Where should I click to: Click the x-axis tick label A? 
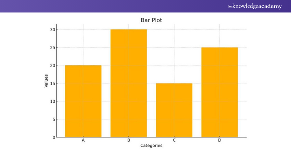pyautogui.click(x=83, y=140)
